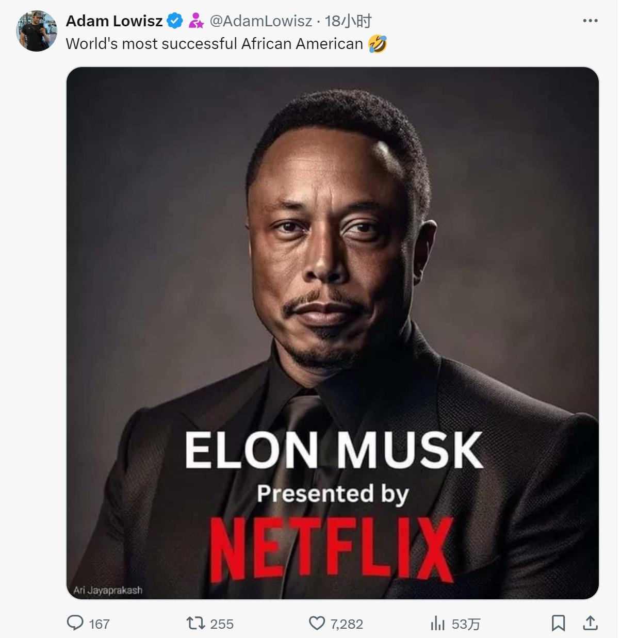Screen dimensions: 621x638
Task: Click the pink badge icon beside the name
Action: pos(196,21)
